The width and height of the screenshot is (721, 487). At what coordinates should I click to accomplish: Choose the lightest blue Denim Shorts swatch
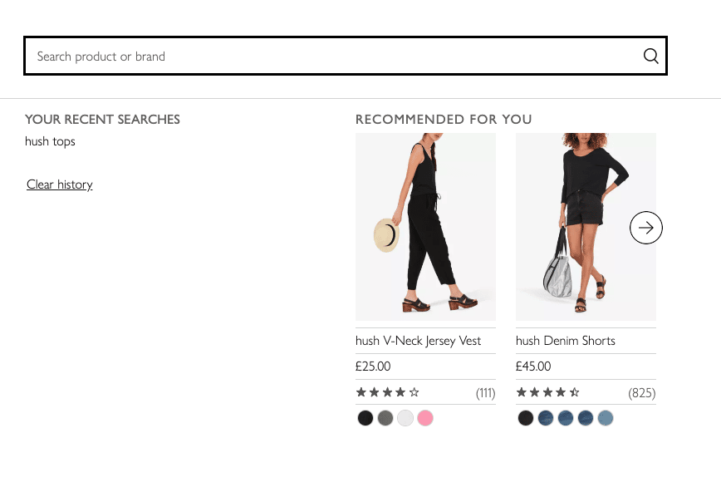(606, 418)
